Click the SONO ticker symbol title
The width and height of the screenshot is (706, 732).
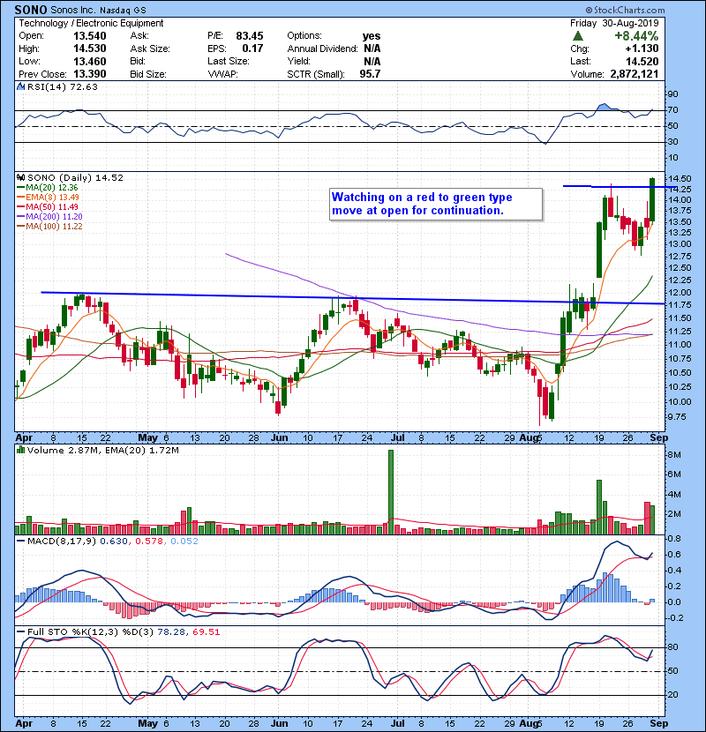click(31, 10)
